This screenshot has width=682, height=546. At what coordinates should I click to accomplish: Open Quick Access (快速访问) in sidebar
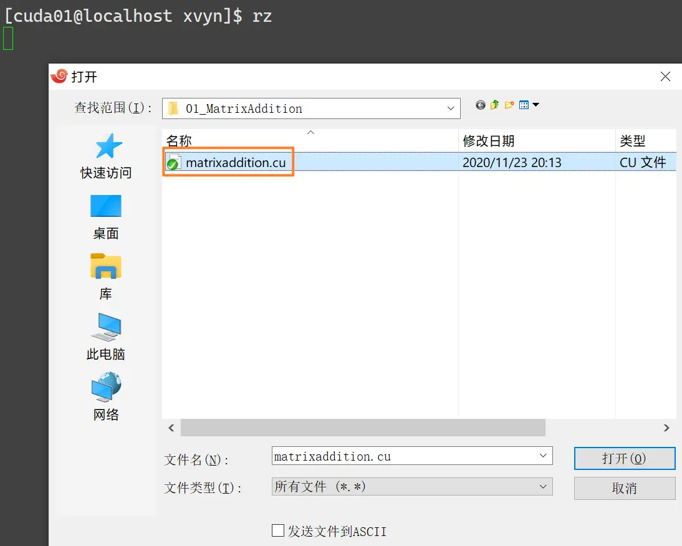105,156
